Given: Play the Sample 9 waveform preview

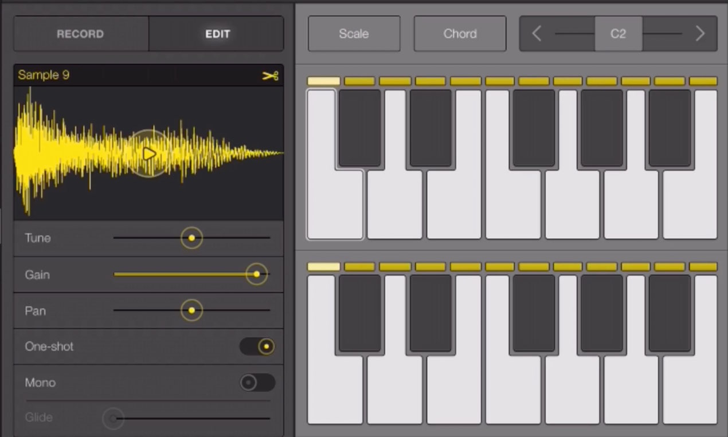Looking at the screenshot, I should (x=149, y=153).
